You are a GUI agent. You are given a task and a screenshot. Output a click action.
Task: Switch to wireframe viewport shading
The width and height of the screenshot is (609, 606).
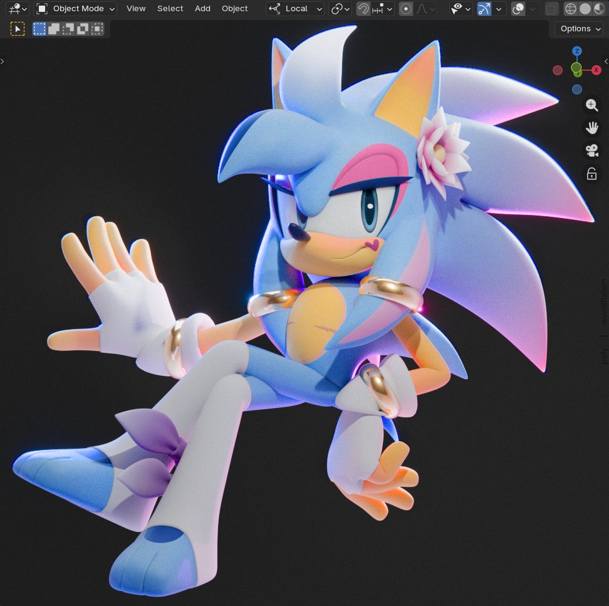(x=570, y=9)
